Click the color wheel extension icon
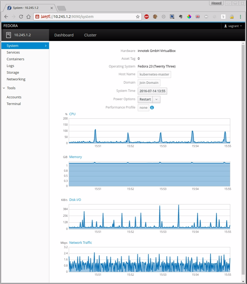The image size is (247, 284). pyautogui.click(x=189, y=17)
